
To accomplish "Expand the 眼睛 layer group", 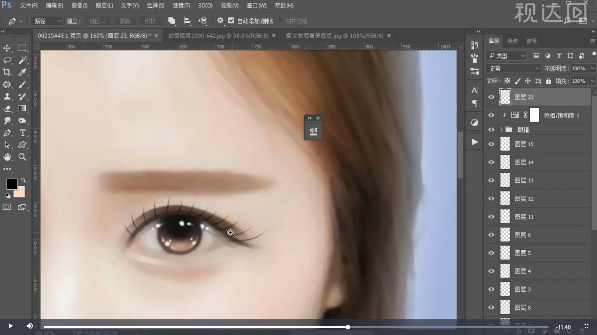I will tap(501, 130).
